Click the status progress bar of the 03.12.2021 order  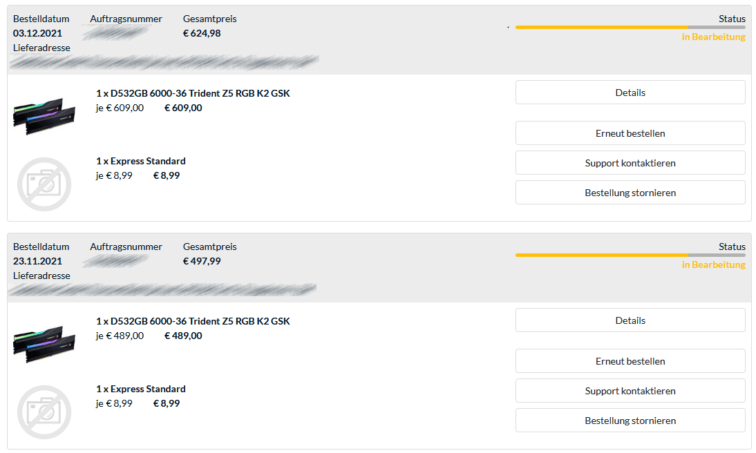630,27
